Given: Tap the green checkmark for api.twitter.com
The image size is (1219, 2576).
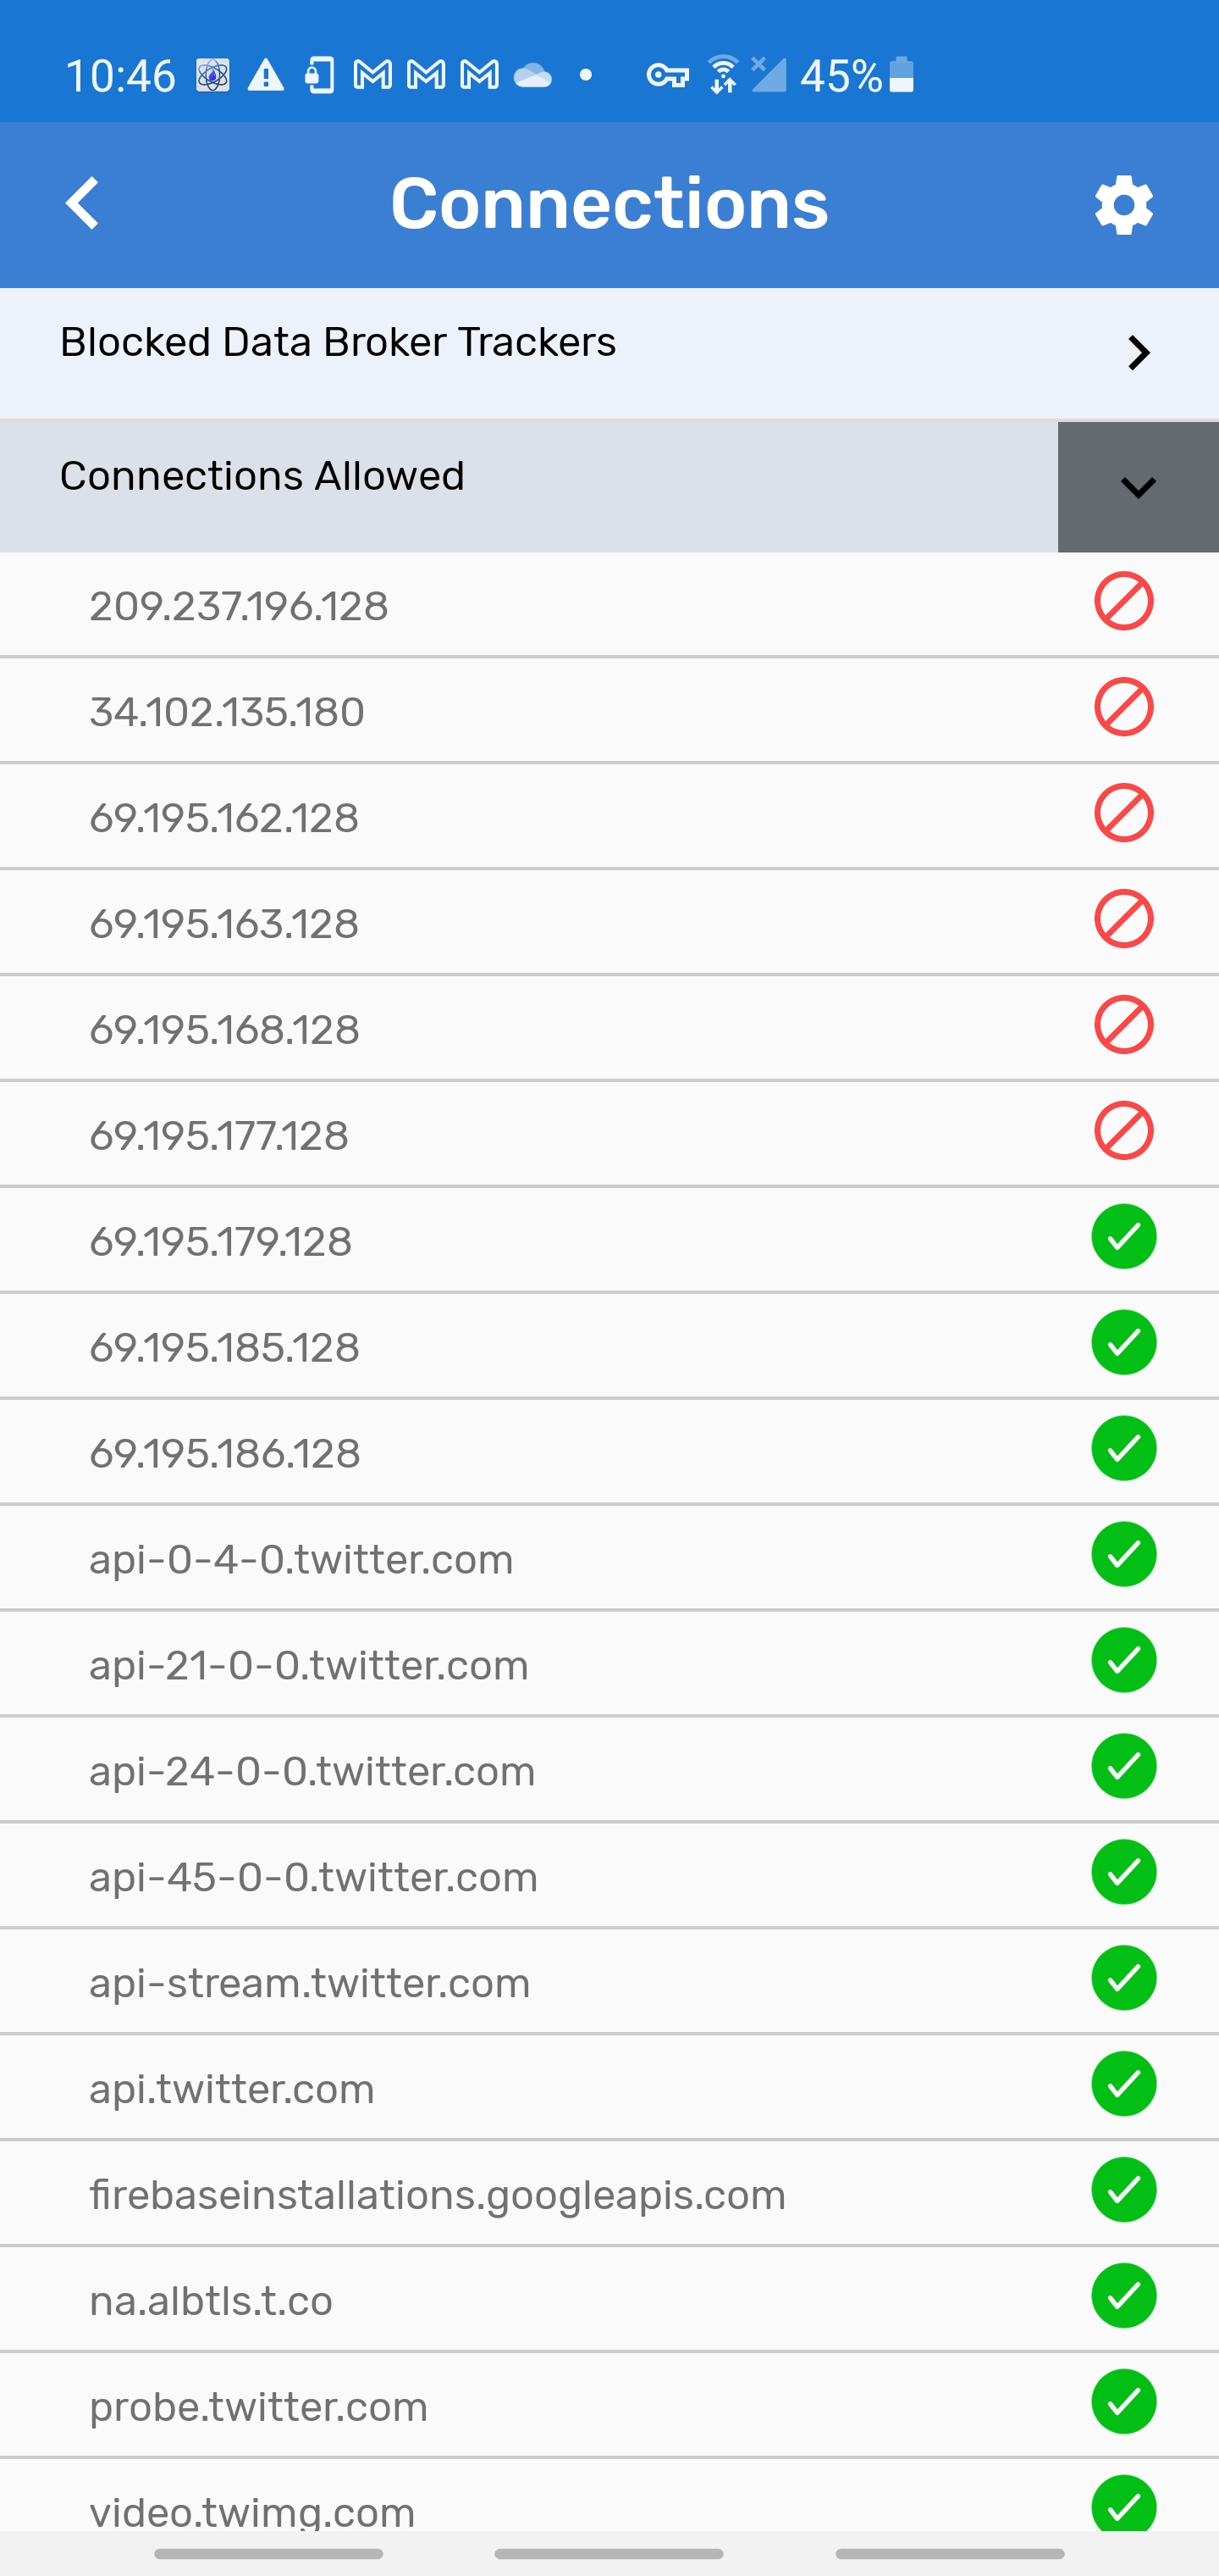Looking at the screenshot, I should tap(1123, 2084).
